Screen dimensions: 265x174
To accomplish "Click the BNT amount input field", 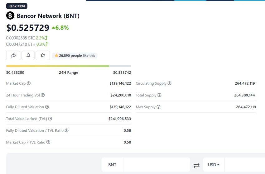I will click(156, 165).
